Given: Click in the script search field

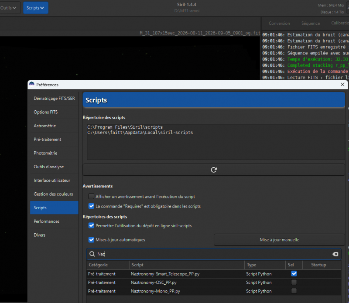Looking at the screenshot, I should tap(214, 254).
